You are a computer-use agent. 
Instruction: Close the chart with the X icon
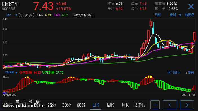191,6
